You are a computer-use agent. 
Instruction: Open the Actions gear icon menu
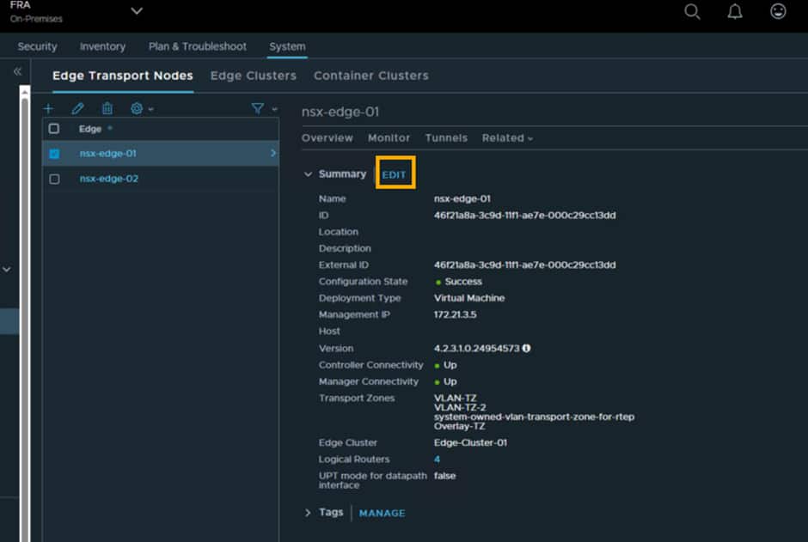pyautogui.click(x=136, y=108)
